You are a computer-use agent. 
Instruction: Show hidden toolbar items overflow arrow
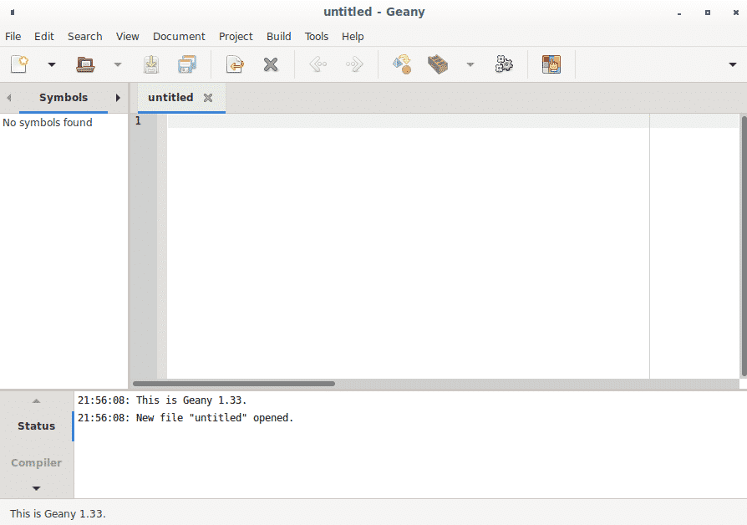(x=733, y=64)
